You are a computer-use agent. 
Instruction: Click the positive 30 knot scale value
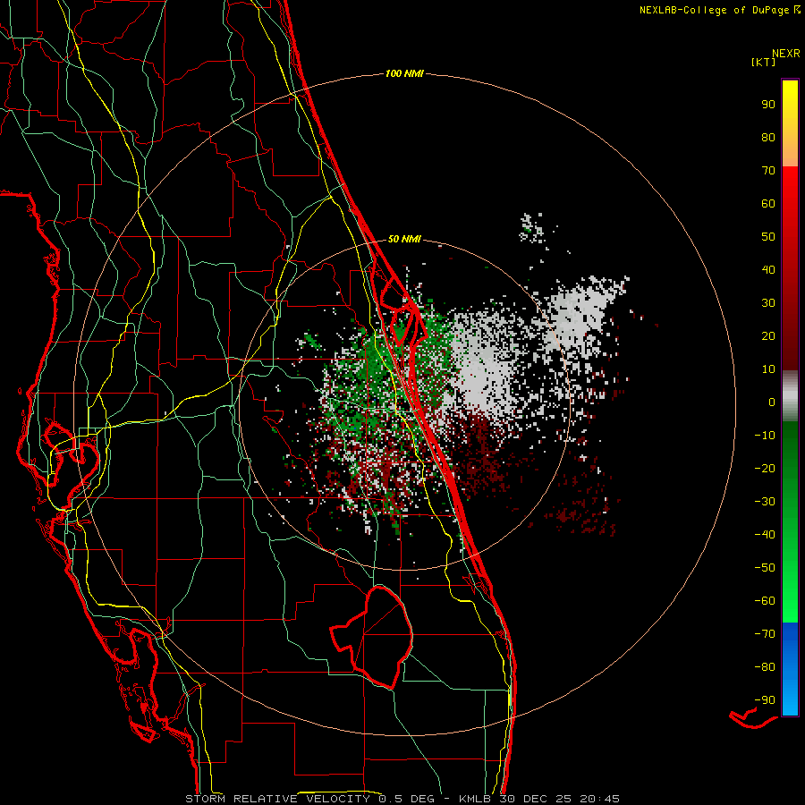768,303
